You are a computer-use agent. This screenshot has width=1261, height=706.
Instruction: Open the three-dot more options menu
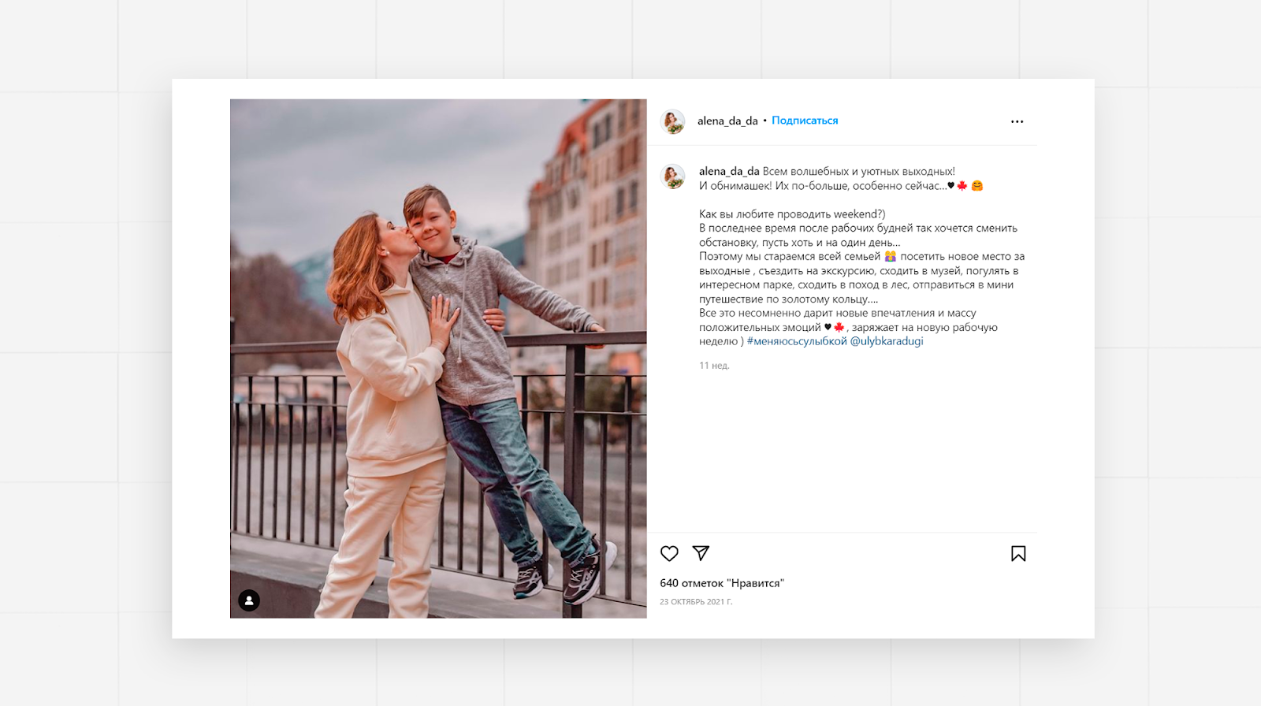1017,121
